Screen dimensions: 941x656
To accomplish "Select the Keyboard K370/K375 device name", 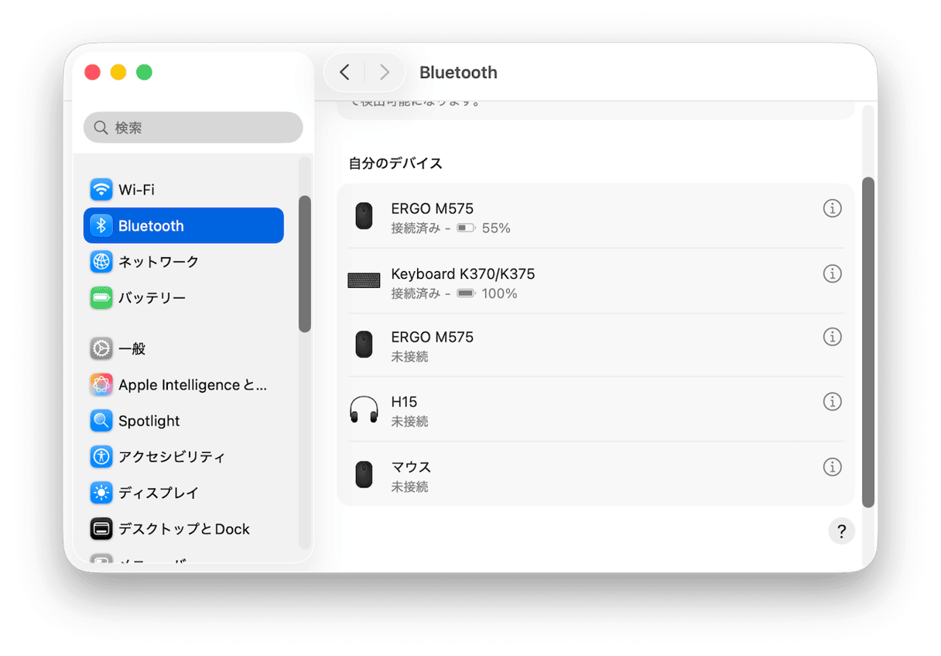I will coord(463,273).
